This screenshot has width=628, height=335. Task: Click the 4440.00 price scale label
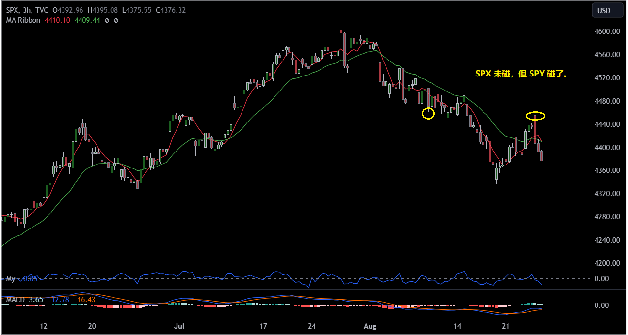click(607, 124)
